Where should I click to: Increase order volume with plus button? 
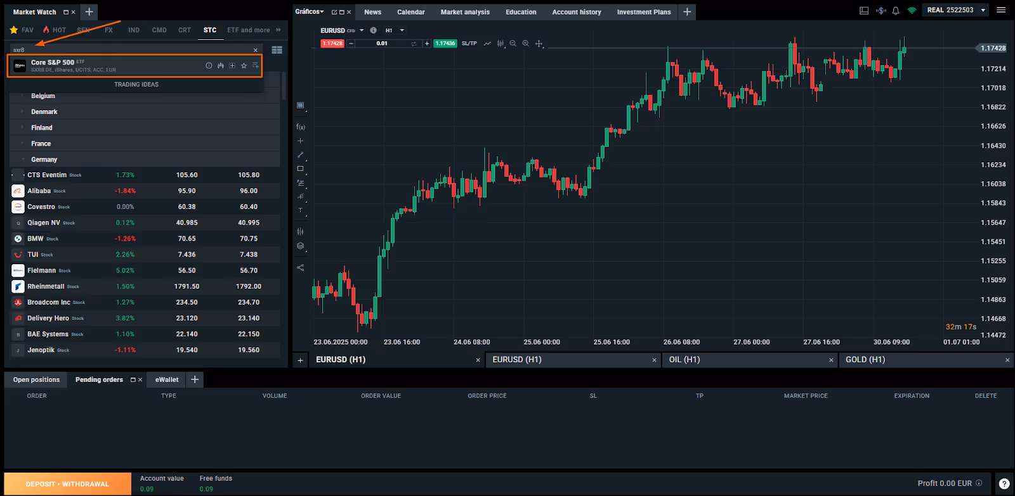(427, 44)
